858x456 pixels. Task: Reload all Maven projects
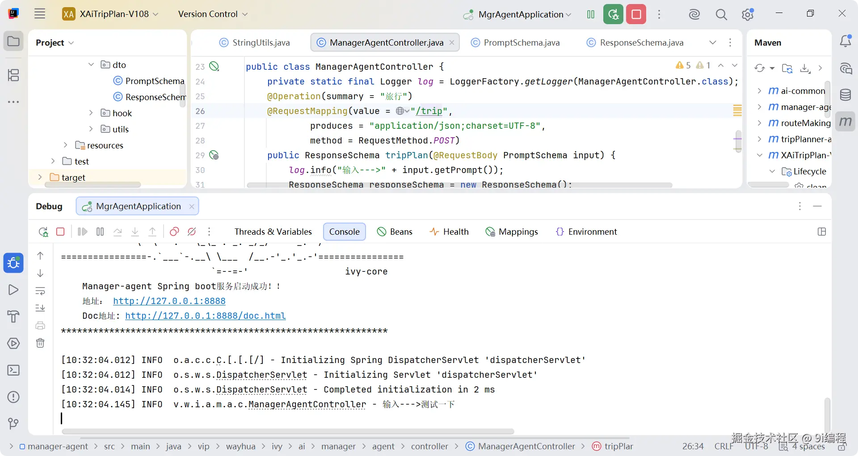click(759, 68)
